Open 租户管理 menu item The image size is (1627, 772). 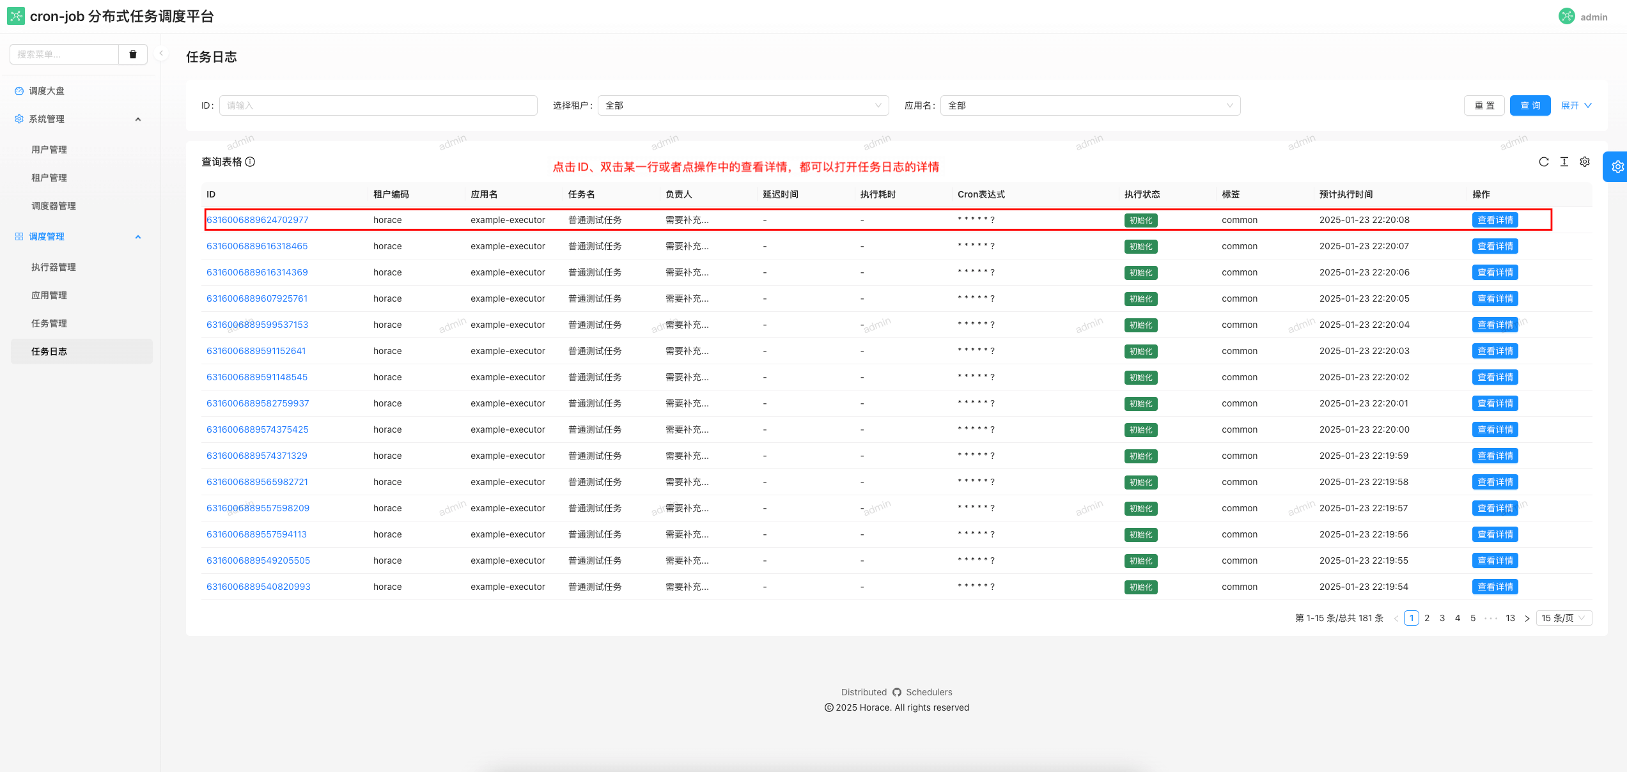(49, 178)
